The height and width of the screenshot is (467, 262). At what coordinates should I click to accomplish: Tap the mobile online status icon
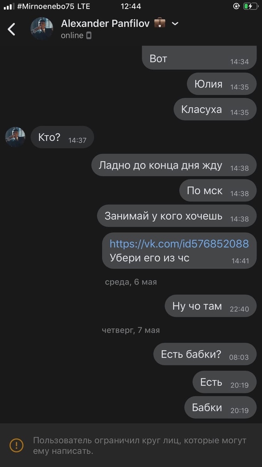[88, 35]
